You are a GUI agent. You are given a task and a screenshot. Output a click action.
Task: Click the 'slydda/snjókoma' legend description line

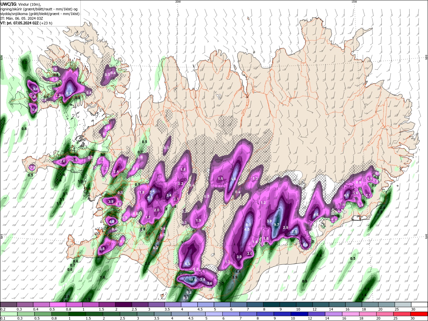tap(40, 14)
